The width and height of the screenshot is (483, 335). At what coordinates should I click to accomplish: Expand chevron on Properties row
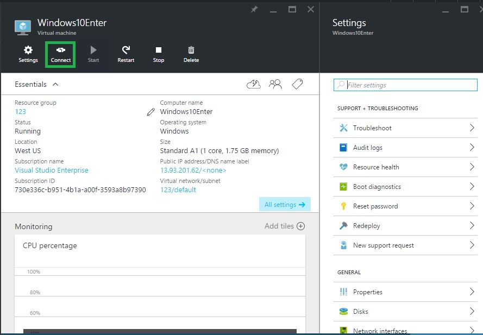[x=472, y=291]
